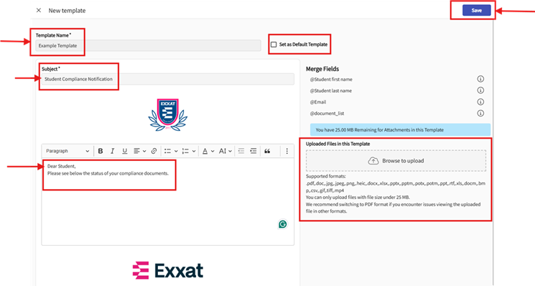Open the font color dropdown

click(x=208, y=151)
